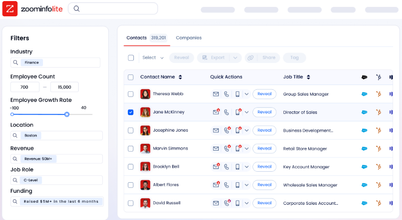
Task: Reveal contact info for Theresa Webb
Action: (x=265, y=94)
